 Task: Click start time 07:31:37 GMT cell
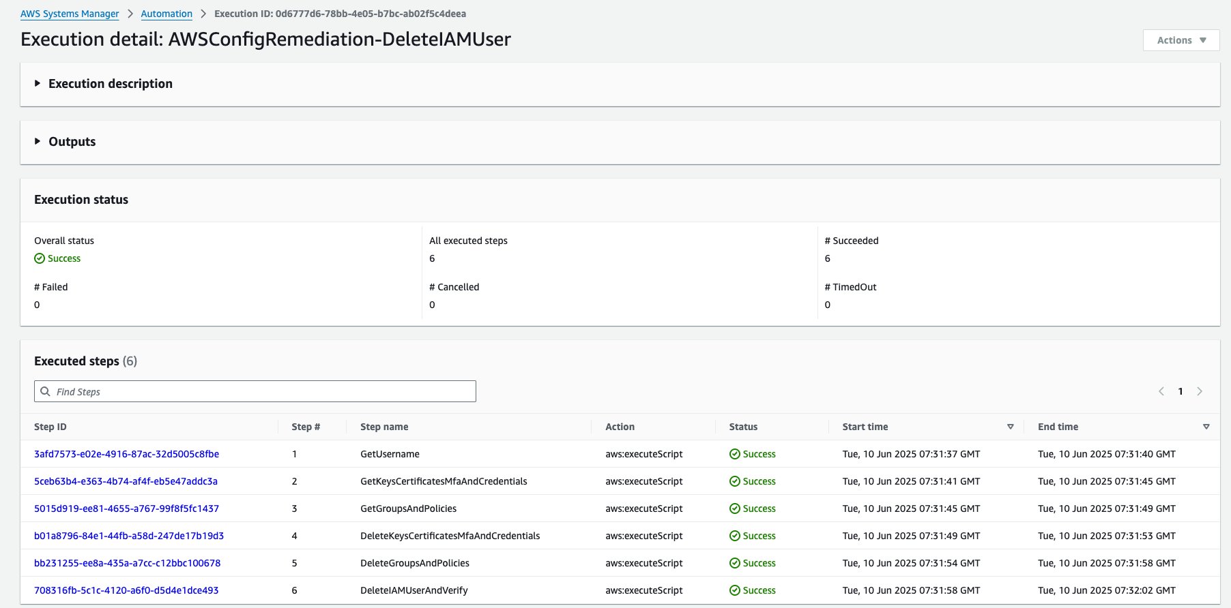point(911,454)
